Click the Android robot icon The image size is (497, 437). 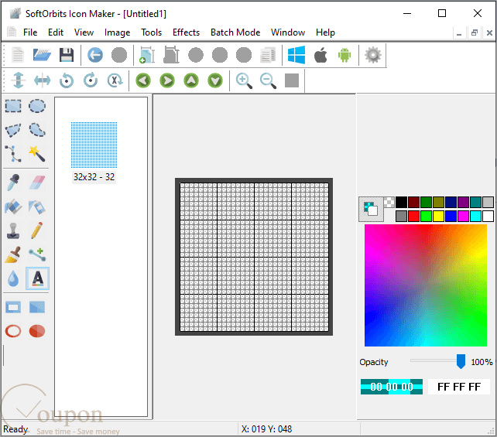(344, 55)
